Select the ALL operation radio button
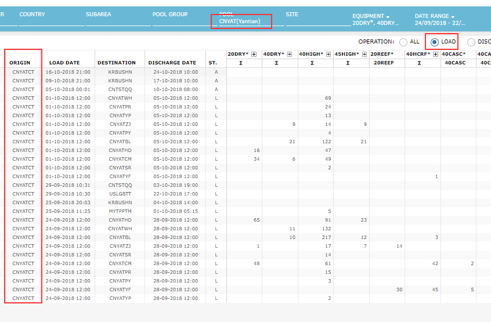Viewport: 491px width, 322px height. tap(403, 42)
